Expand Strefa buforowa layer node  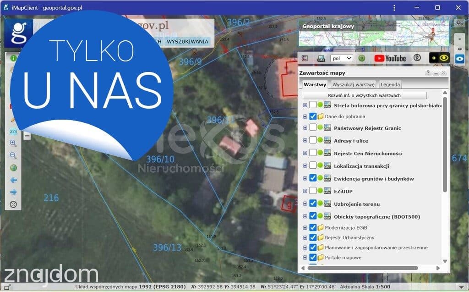(x=305, y=105)
